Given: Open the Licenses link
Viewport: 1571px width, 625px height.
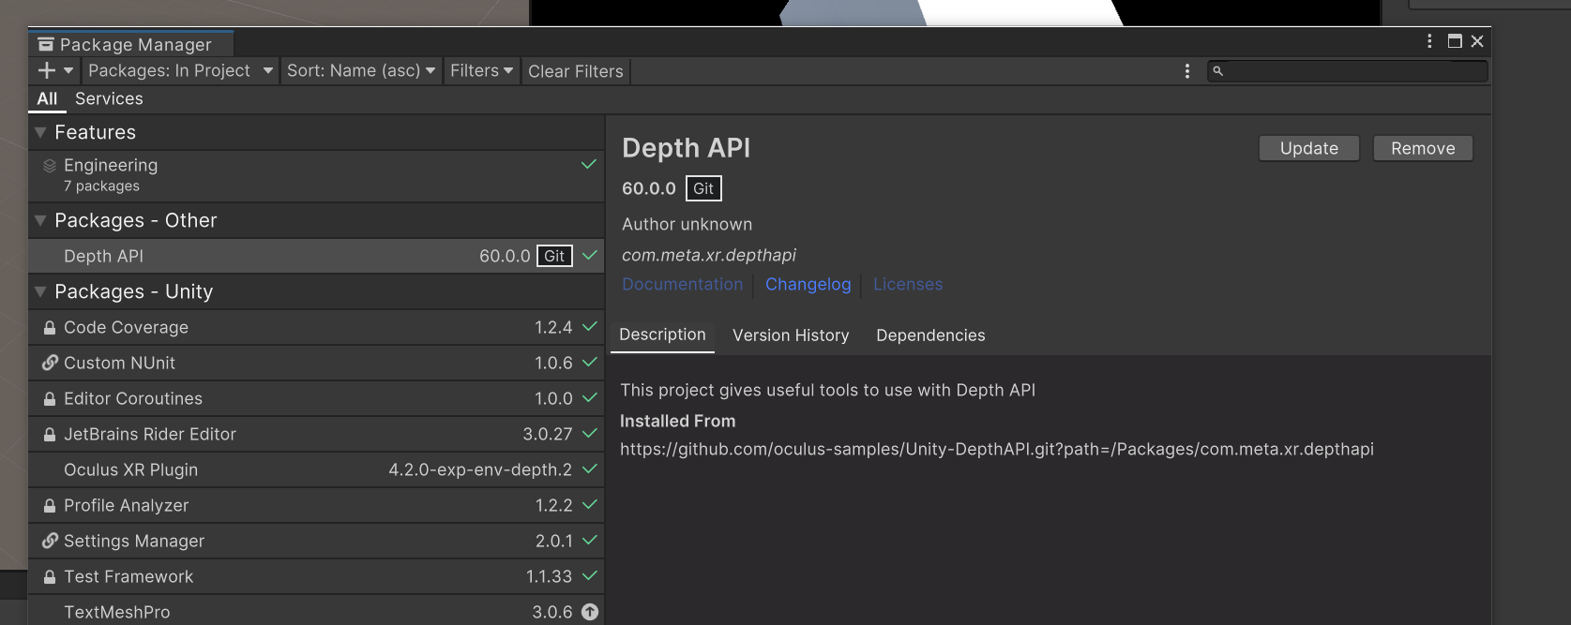Looking at the screenshot, I should pos(908,284).
